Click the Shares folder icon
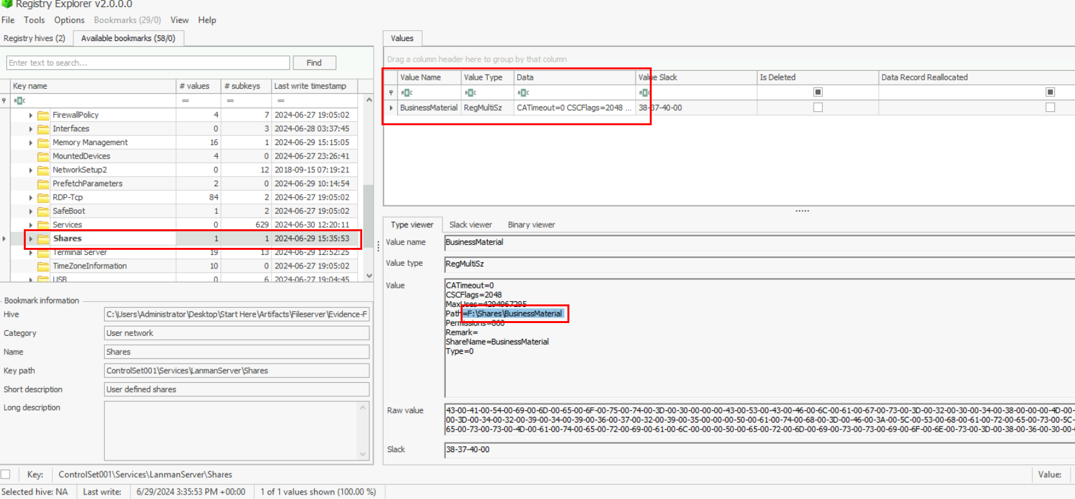Screen dimensions: 1075x499 [x=43, y=239]
